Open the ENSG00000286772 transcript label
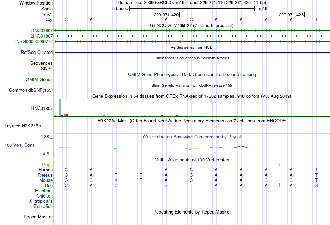The width and height of the screenshot is (330, 225). coord(33,41)
